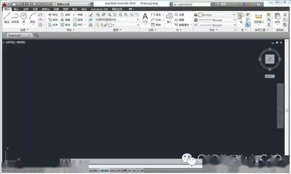
Task: Open the ByLayer linetype dropdown
Action: pos(217,25)
